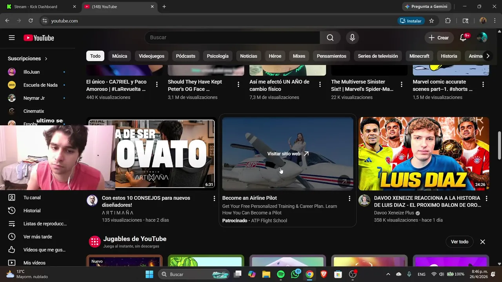Image resolution: width=502 pixels, height=282 pixels.
Task: Click Pregunta a Gemini button
Action: coord(426,7)
